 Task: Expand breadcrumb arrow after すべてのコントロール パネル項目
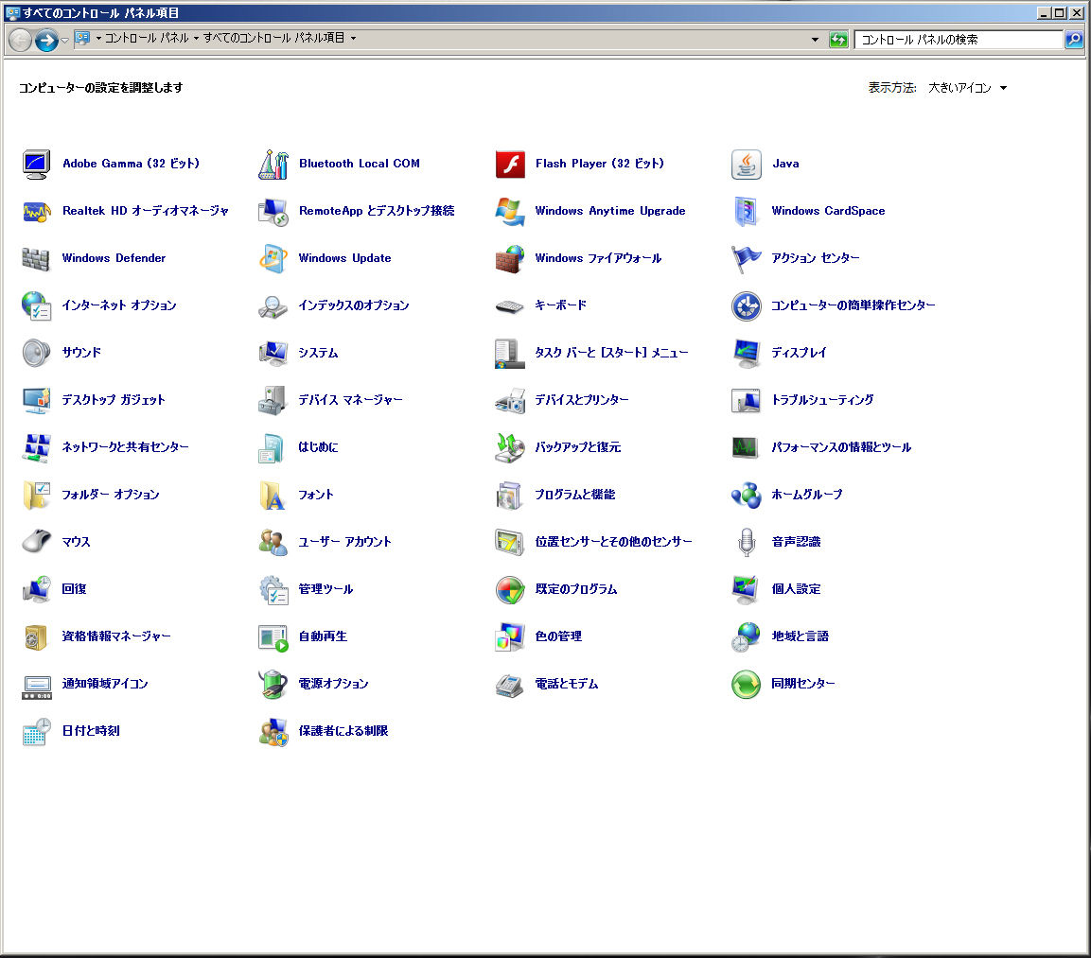(354, 38)
